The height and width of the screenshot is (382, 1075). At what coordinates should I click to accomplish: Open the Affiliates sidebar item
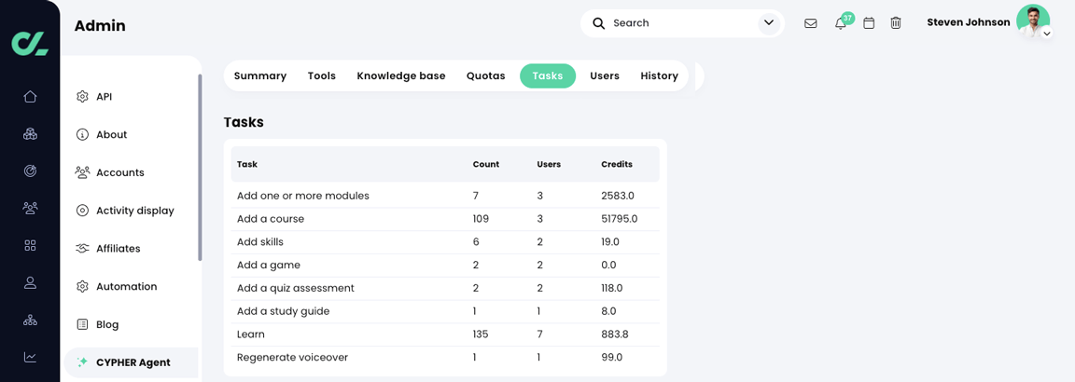click(x=118, y=249)
